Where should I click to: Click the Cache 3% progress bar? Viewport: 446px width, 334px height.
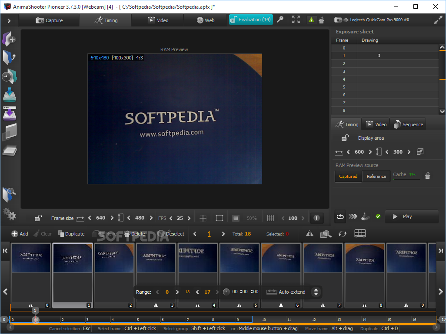(x=406, y=179)
